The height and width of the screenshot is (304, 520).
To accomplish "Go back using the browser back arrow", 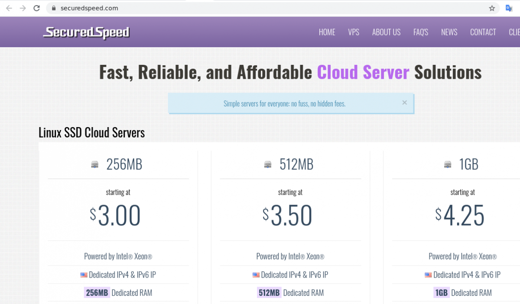I will [9, 8].
